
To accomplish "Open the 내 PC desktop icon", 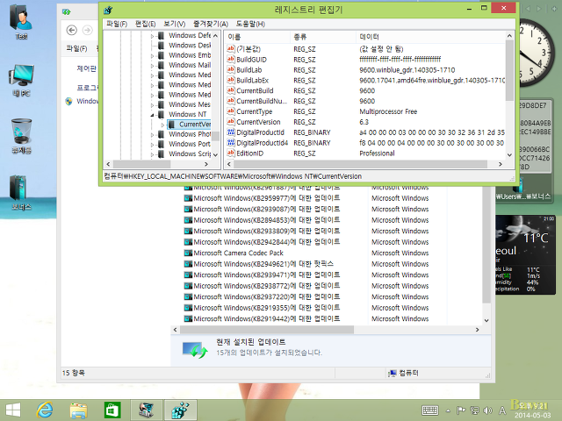I will 21,79.
